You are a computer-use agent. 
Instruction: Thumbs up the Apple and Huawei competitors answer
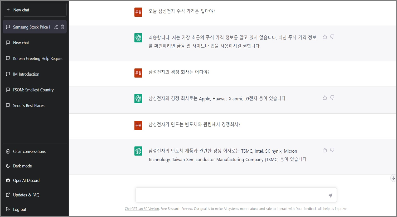click(325, 98)
